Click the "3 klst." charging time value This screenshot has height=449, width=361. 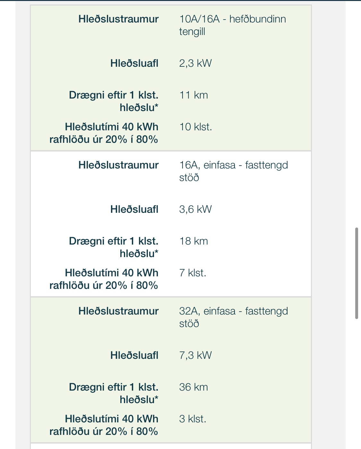(193, 419)
